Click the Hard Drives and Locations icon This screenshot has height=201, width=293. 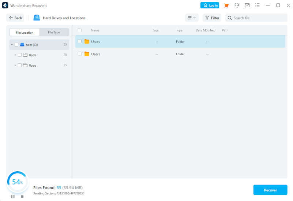tap(37, 18)
